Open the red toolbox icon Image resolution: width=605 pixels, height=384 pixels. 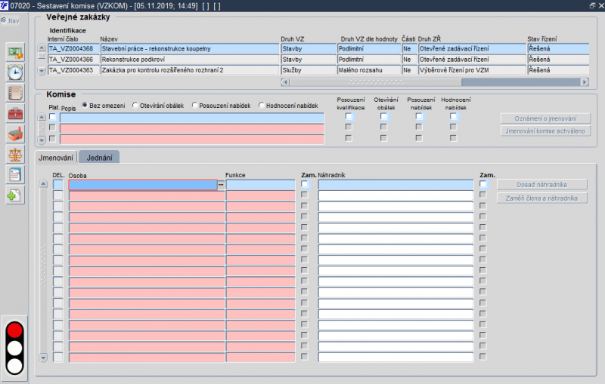pyautogui.click(x=14, y=114)
